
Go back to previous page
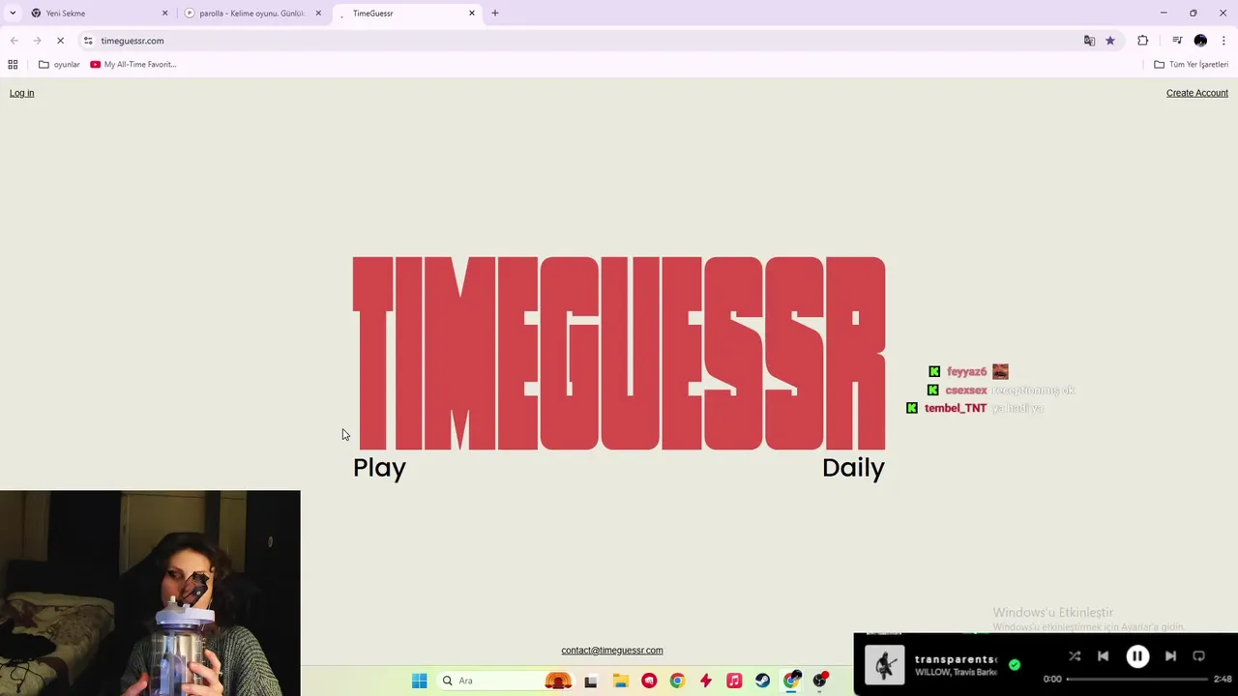coord(14,41)
